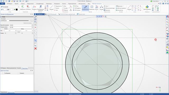Collapse the Стиль section
The width and height of the screenshot is (169, 95).
click(1, 17)
